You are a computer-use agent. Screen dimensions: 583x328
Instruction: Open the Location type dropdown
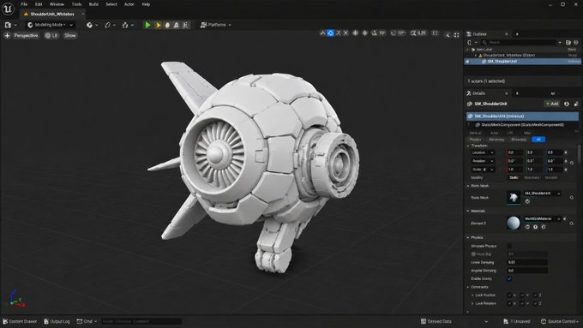(x=483, y=152)
